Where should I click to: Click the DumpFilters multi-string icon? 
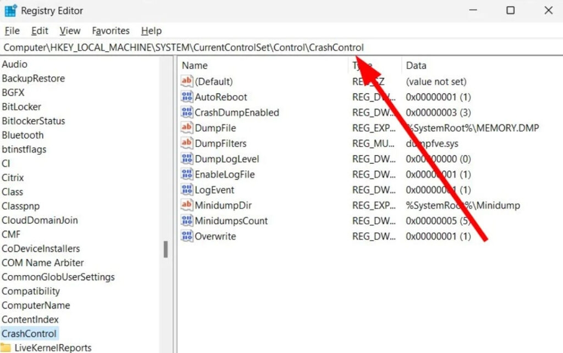(x=187, y=143)
